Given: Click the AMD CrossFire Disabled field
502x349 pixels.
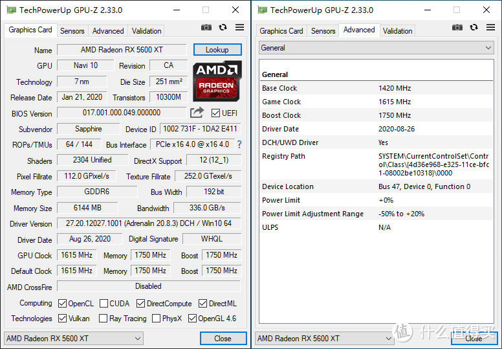Looking at the screenshot, I should pos(149,286).
